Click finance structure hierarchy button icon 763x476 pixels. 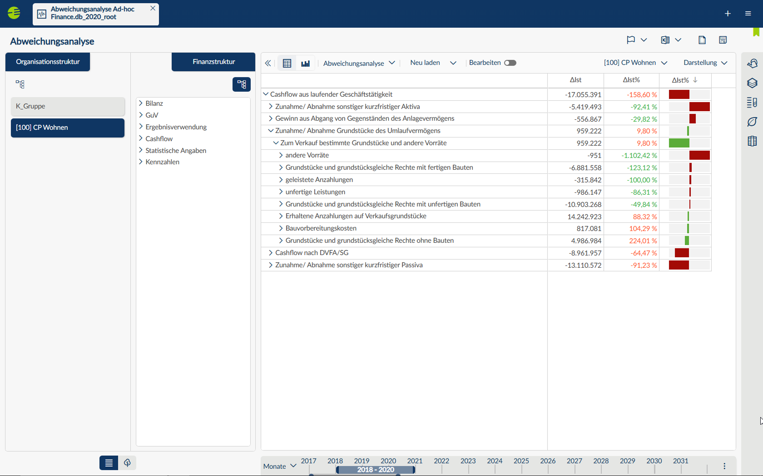[242, 84]
